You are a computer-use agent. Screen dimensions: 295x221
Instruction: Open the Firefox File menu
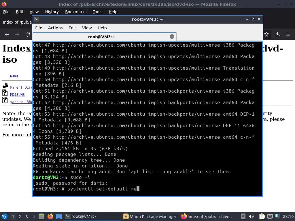[x=6, y=12]
